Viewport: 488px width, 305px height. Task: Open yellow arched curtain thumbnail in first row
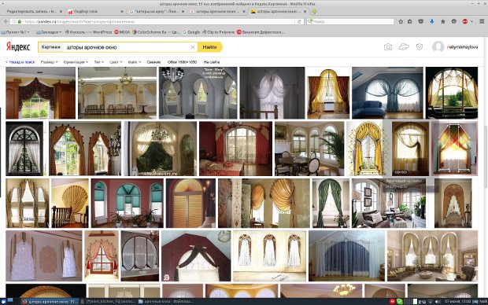pos(328,93)
